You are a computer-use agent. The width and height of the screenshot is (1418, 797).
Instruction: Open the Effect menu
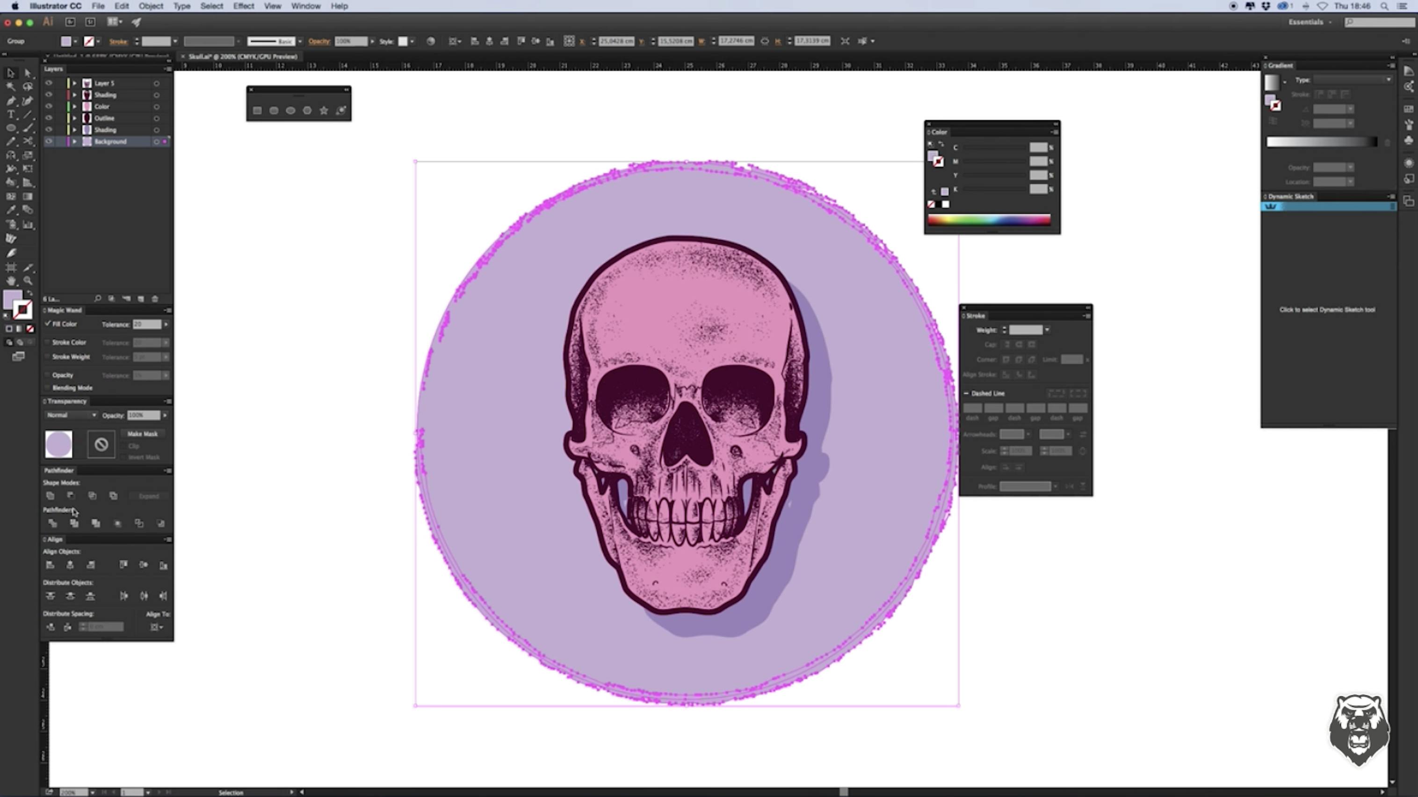[x=243, y=6]
